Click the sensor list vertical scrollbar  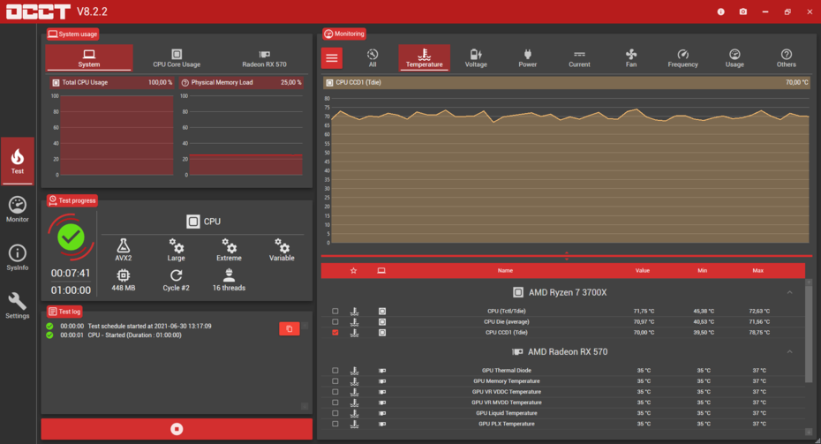coord(809,333)
